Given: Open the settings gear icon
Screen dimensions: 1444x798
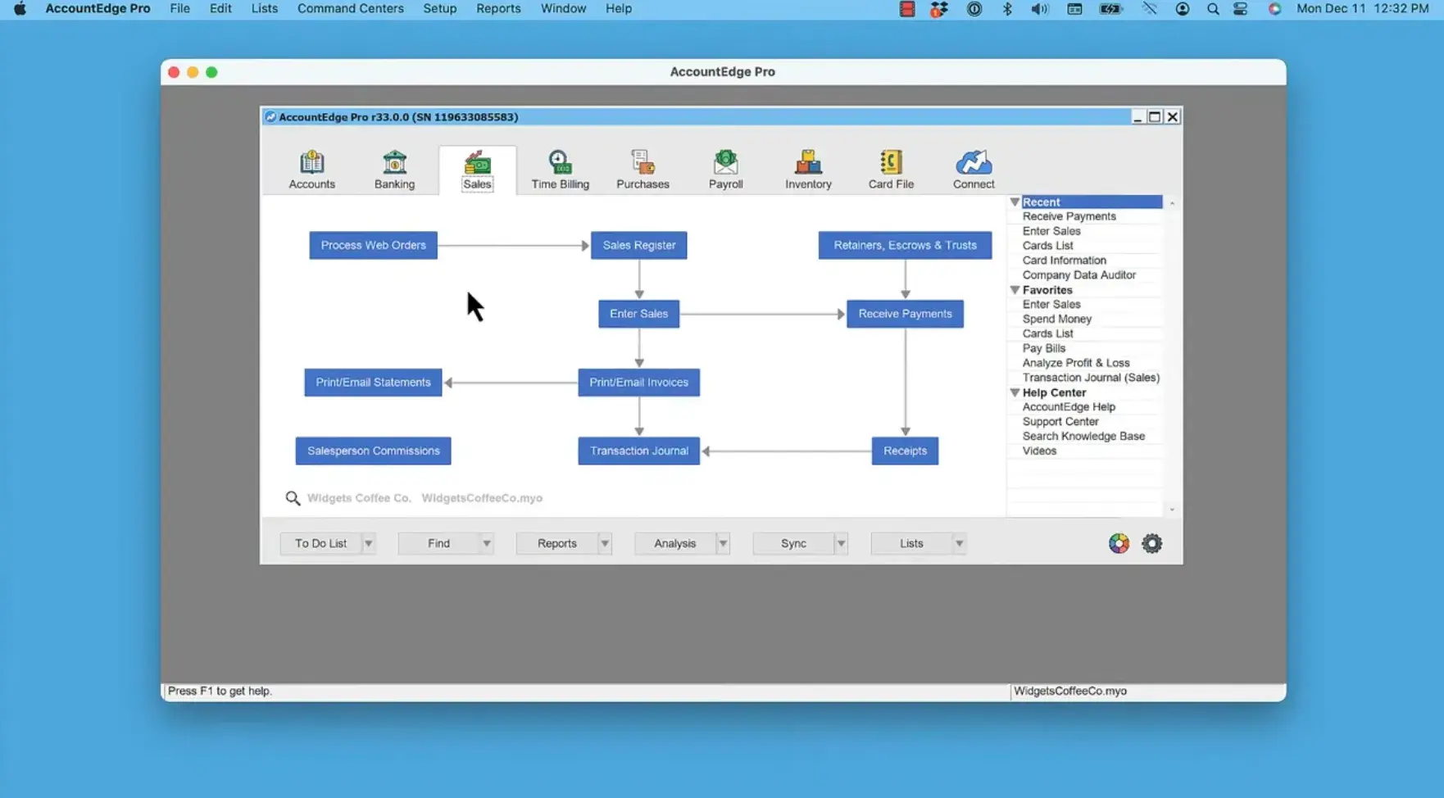Looking at the screenshot, I should coord(1151,543).
